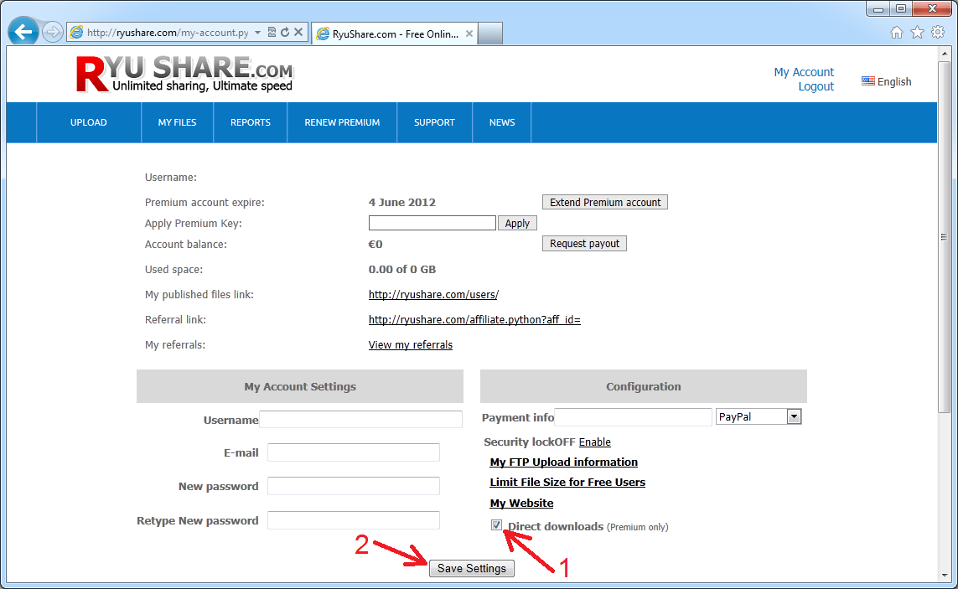Expand the PayPal payment method dropdown
Image resolution: width=958 pixels, height=589 pixels.
click(794, 416)
